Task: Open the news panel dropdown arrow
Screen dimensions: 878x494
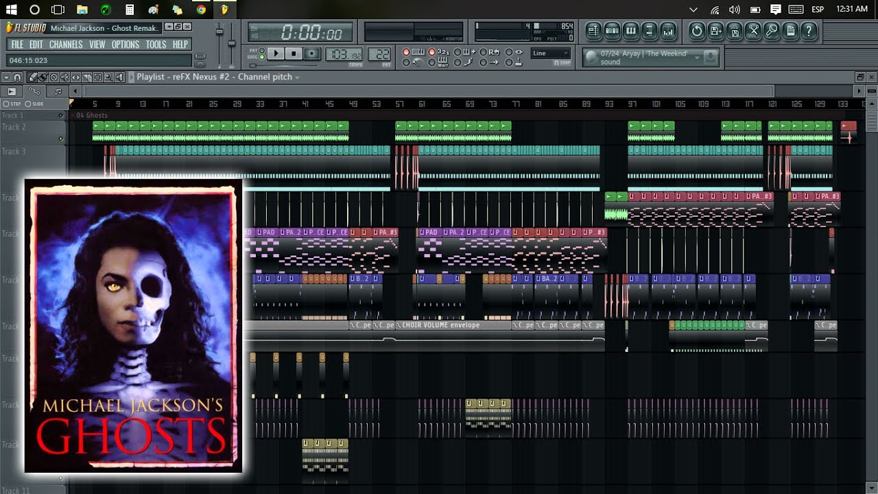Action: [697, 57]
